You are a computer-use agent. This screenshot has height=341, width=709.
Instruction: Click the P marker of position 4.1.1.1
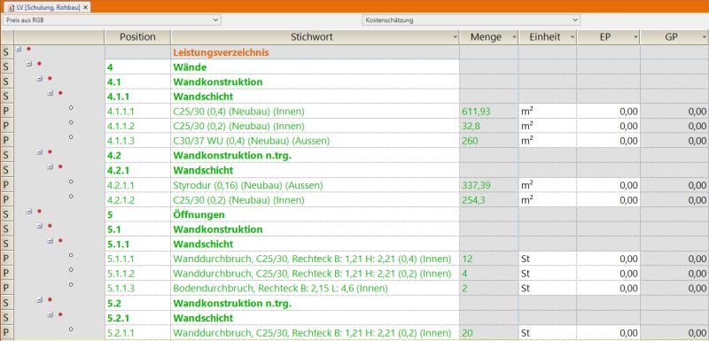6,111
